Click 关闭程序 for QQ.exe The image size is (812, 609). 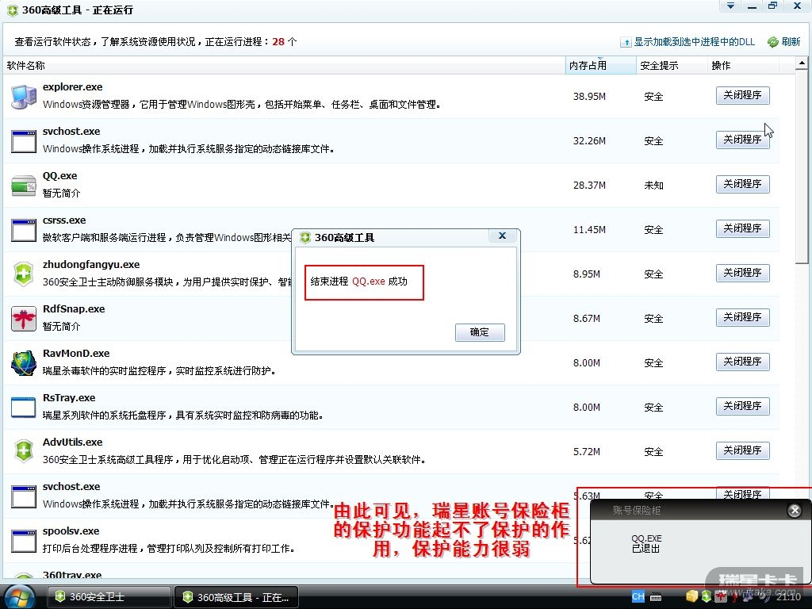pyautogui.click(x=742, y=184)
